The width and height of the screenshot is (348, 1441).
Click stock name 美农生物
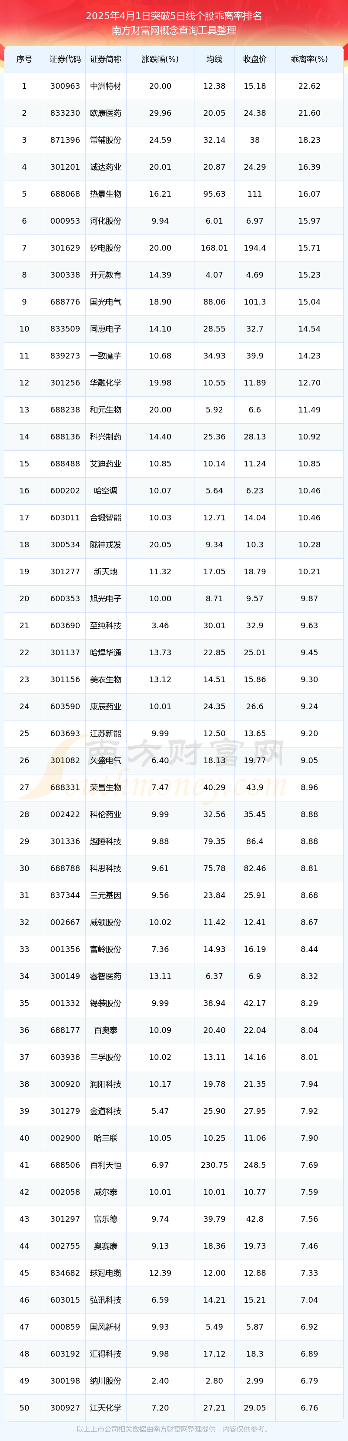click(106, 680)
